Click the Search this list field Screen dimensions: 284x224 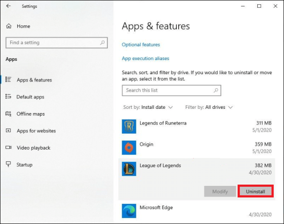pos(168,90)
